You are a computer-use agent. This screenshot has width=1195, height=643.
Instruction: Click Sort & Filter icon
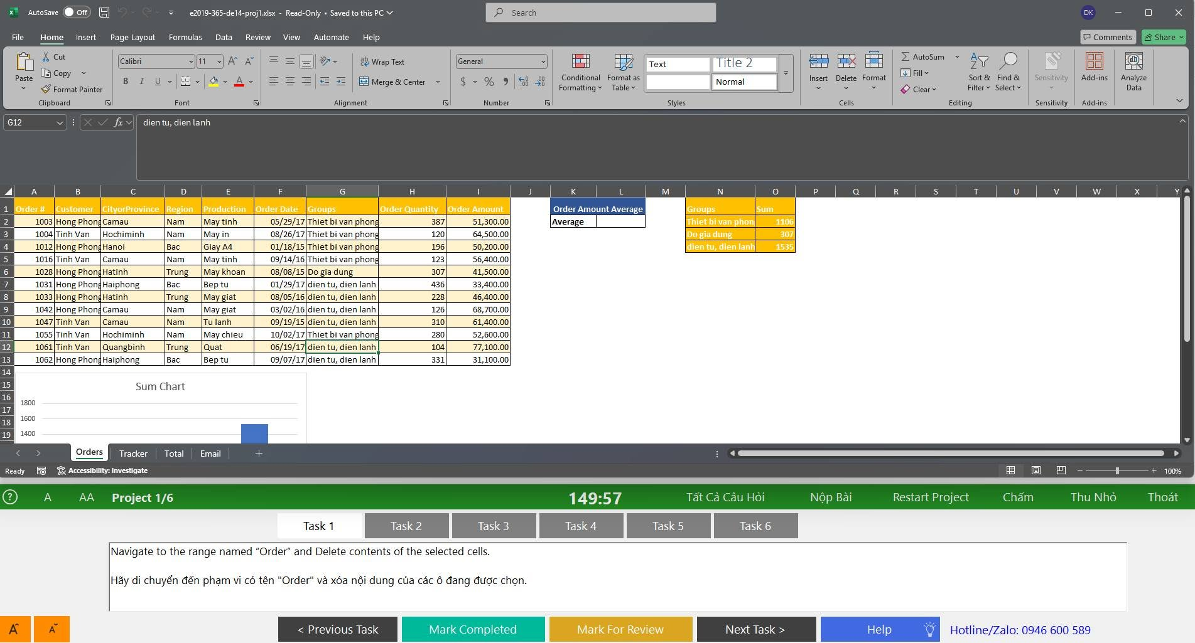click(979, 61)
